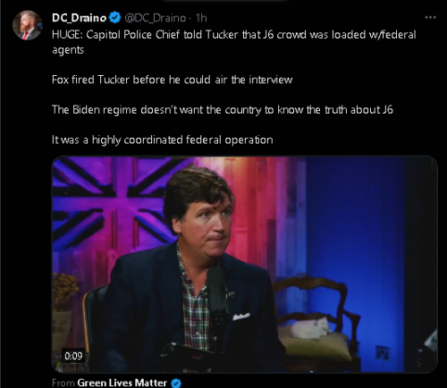The image size is (447, 388).
Task: Click the tweet text starting with HUGE
Action: coord(234,42)
